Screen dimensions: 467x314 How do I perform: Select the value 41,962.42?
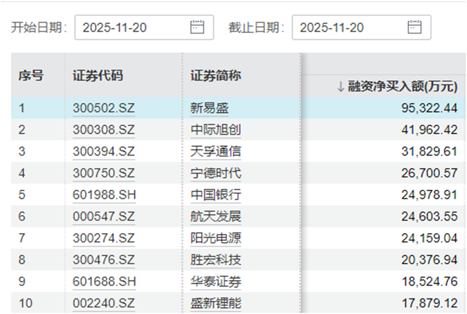[x=429, y=130]
